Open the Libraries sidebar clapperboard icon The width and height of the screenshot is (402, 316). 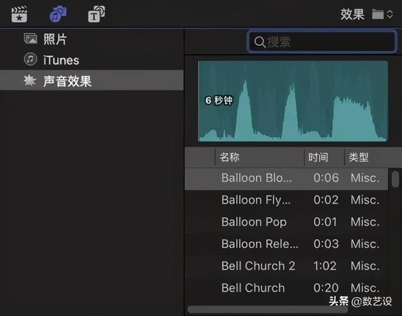(19, 14)
